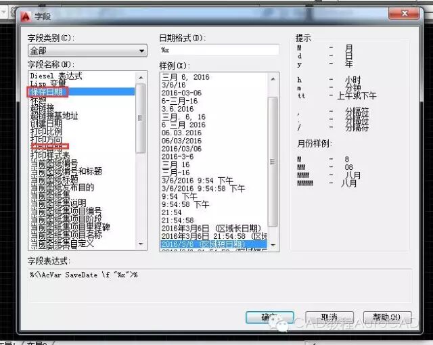The height and width of the screenshot is (345, 433).
Task: Choose sample '06.03.2016'
Action: 181,133
